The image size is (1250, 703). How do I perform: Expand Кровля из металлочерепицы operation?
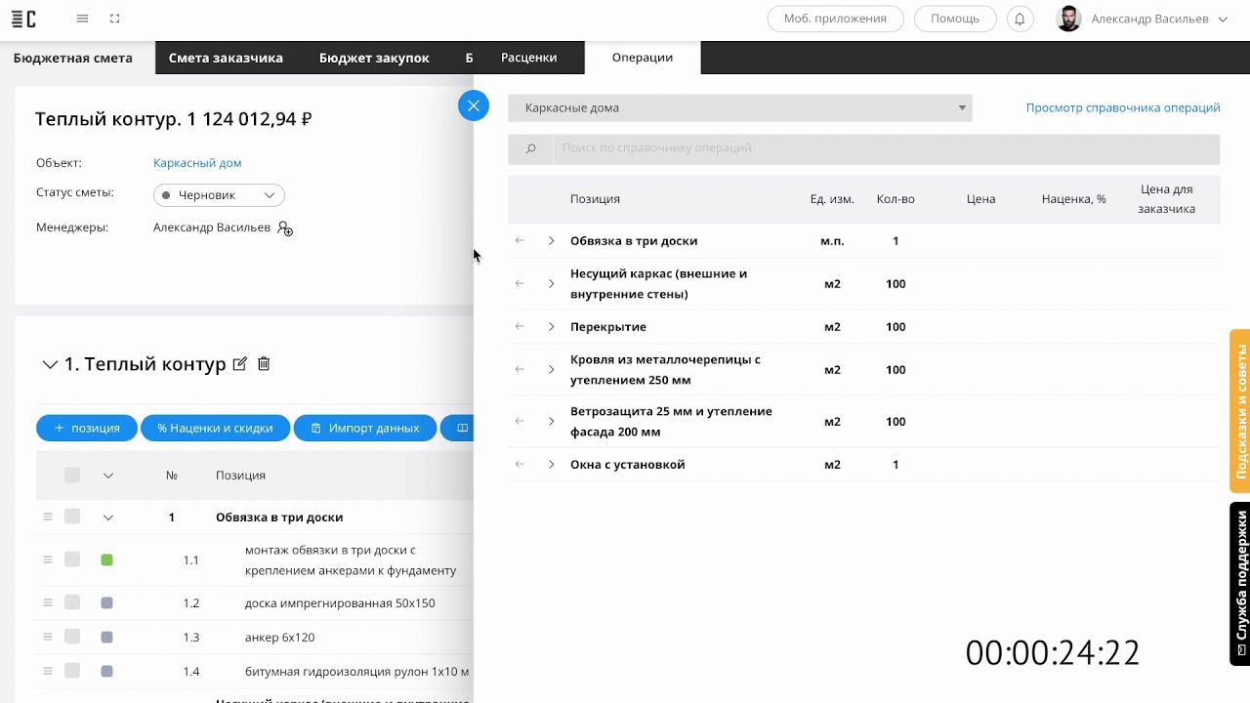[551, 370]
